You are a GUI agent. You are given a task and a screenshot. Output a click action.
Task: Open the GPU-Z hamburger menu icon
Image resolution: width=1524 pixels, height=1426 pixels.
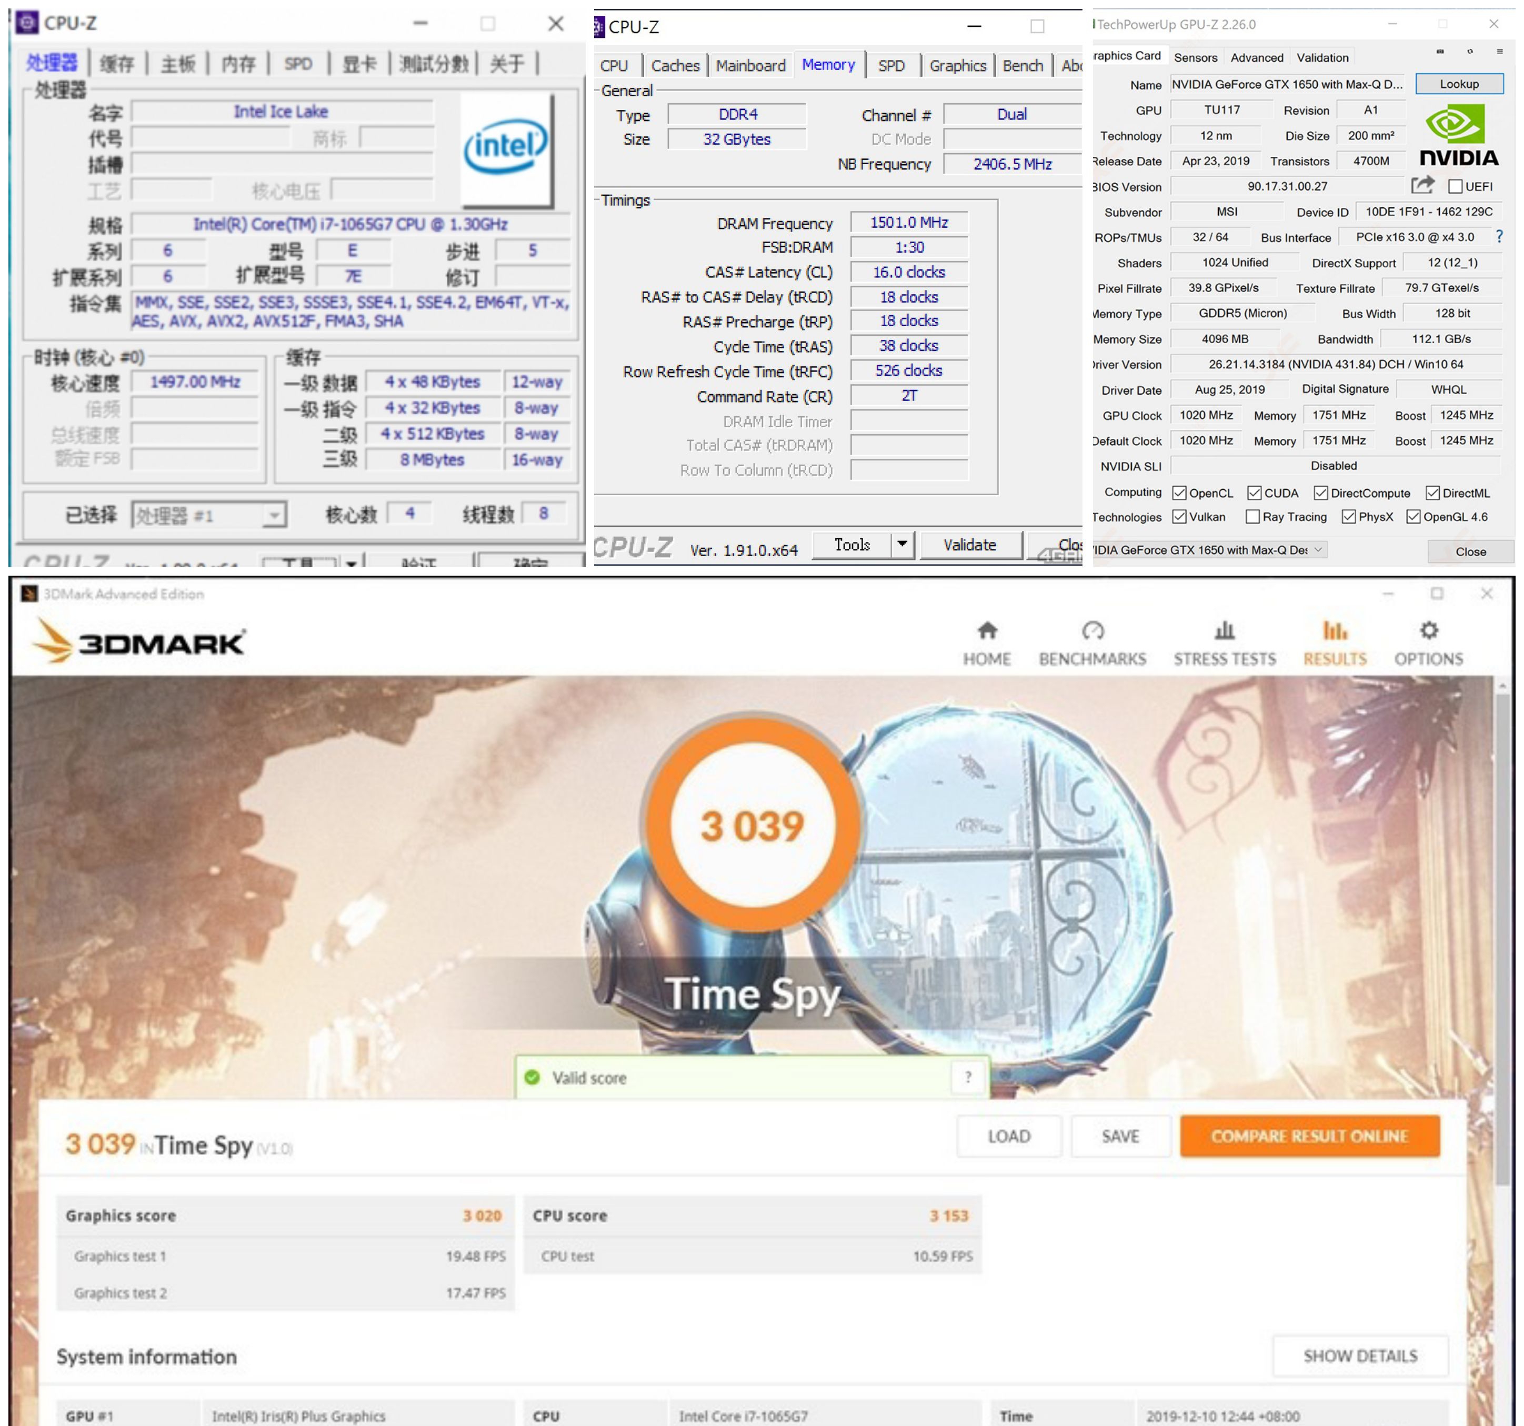tap(1499, 52)
